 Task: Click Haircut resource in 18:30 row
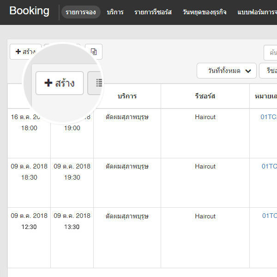click(x=205, y=166)
